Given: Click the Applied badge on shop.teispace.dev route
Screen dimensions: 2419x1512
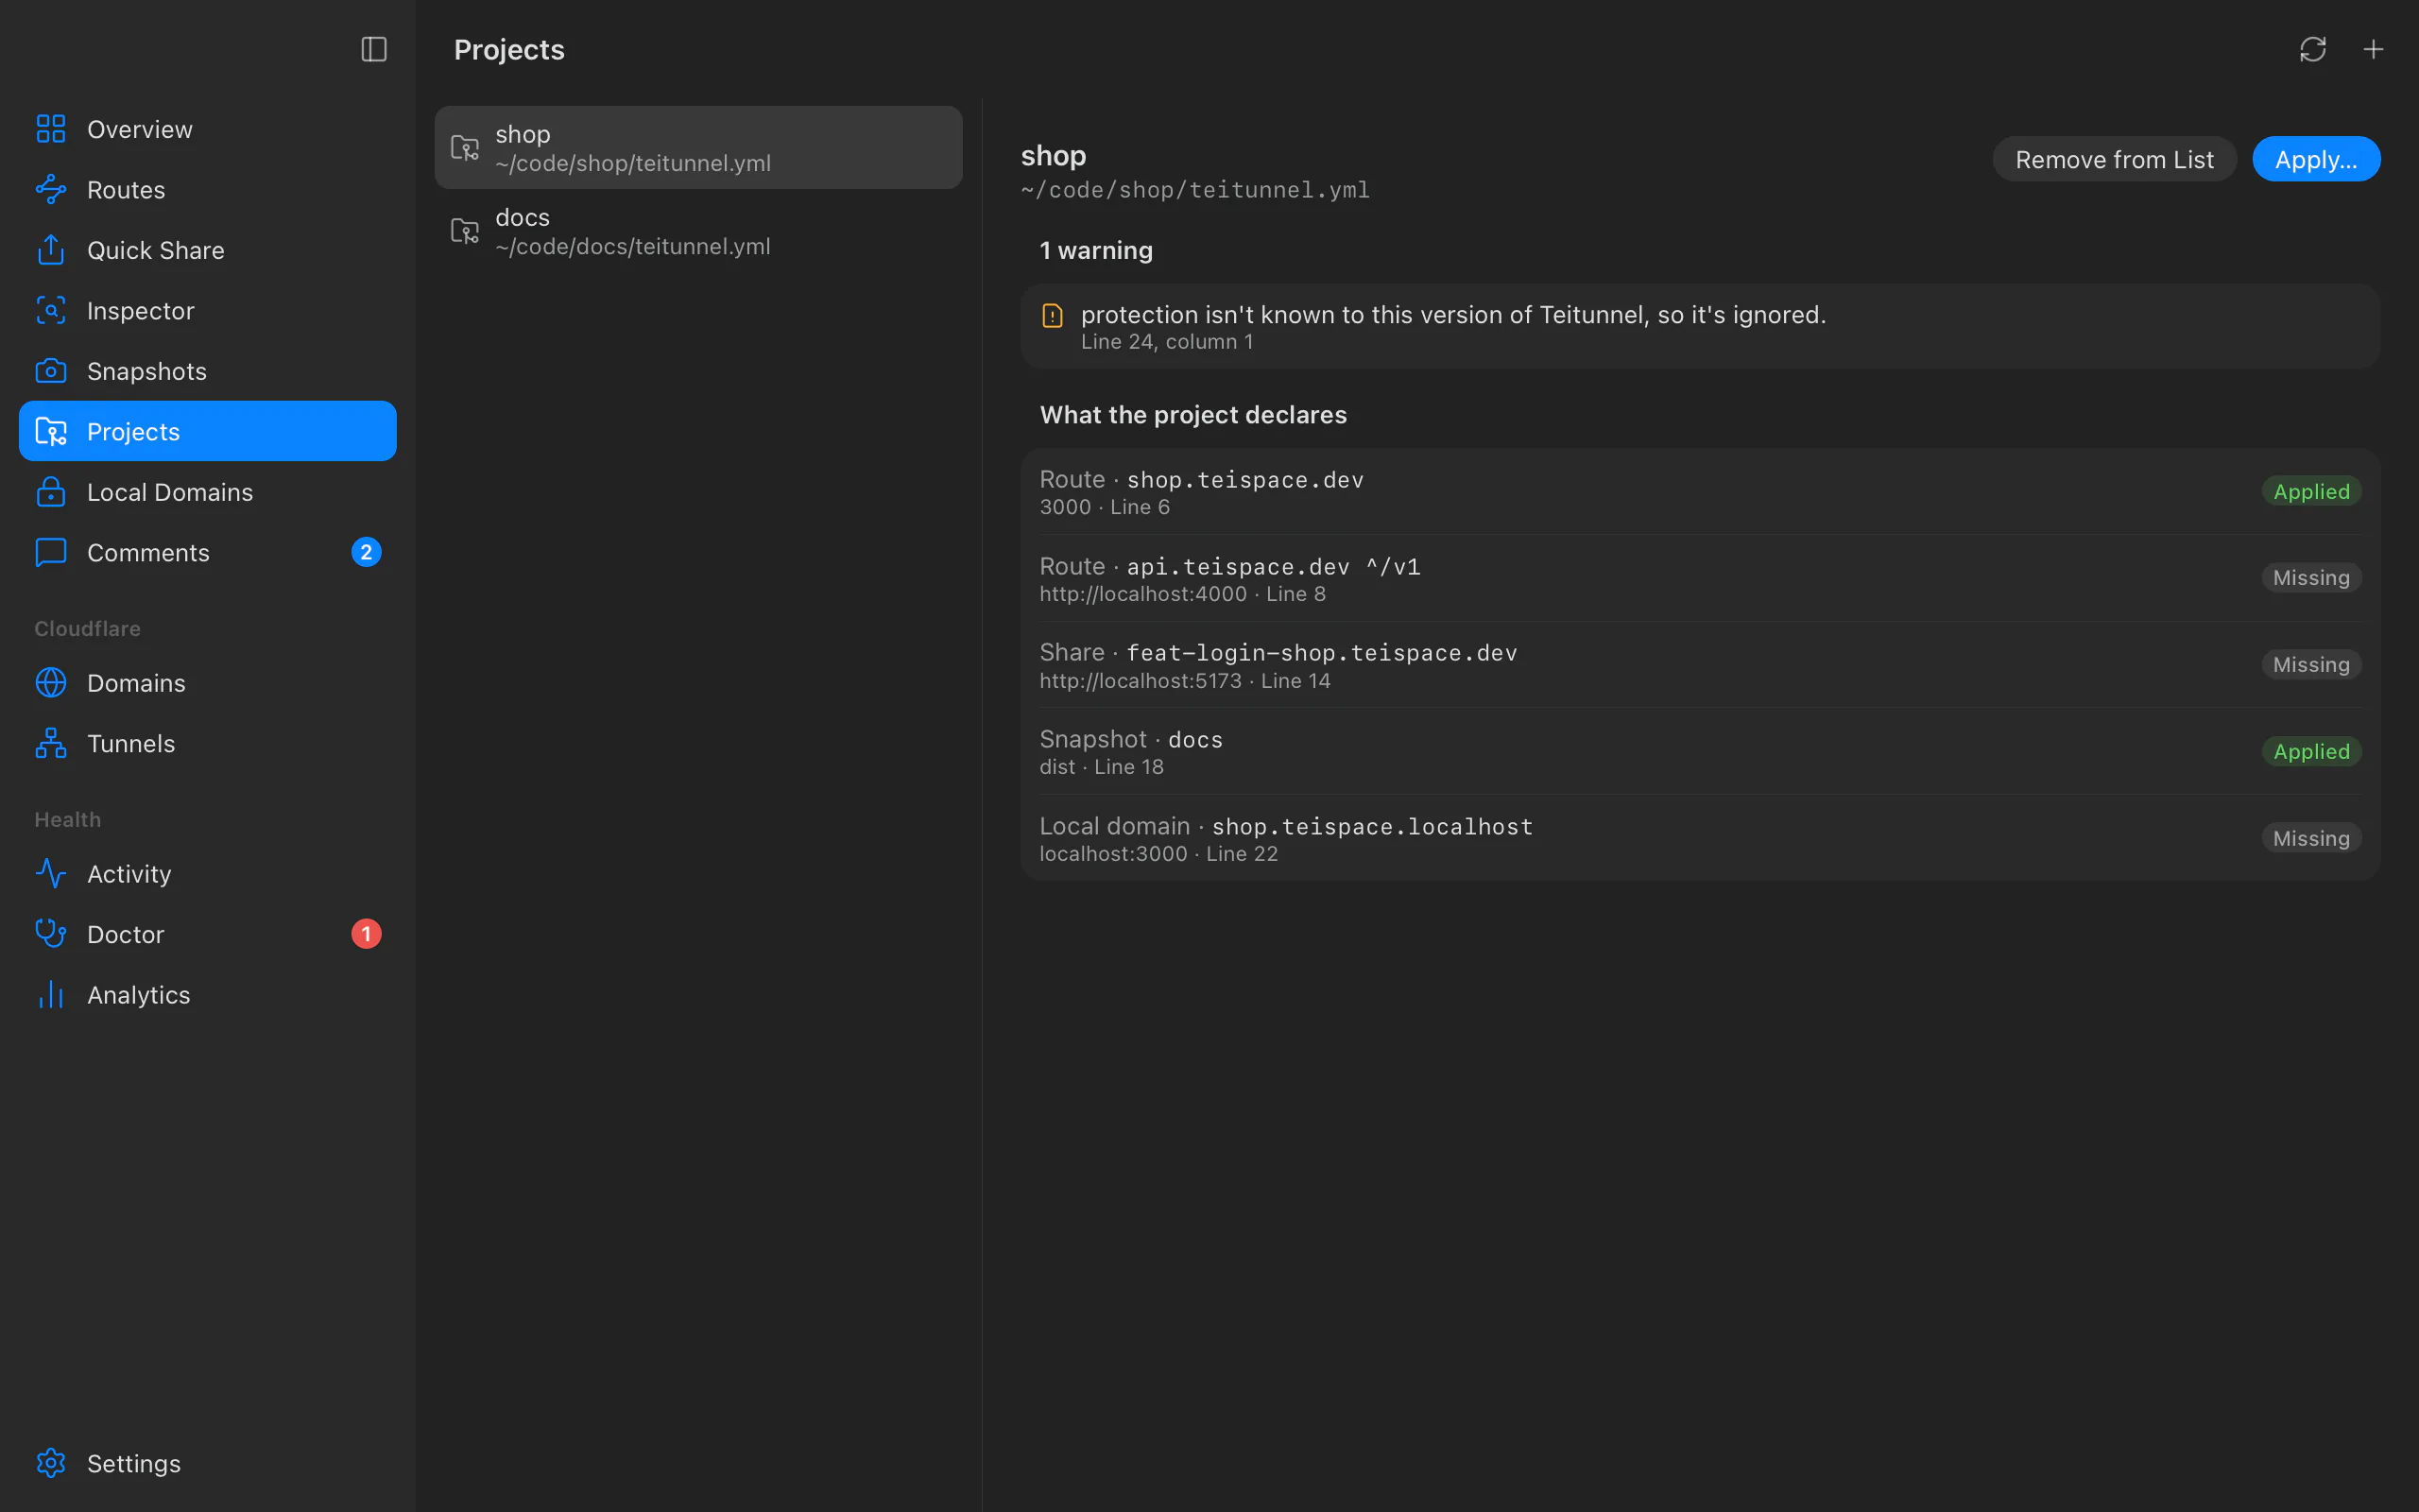Looking at the screenshot, I should (x=2311, y=491).
